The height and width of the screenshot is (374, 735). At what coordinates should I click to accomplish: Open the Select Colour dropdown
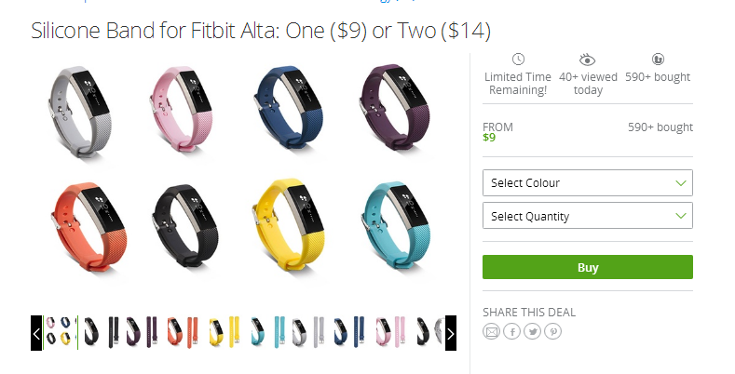pyautogui.click(x=588, y=183)
